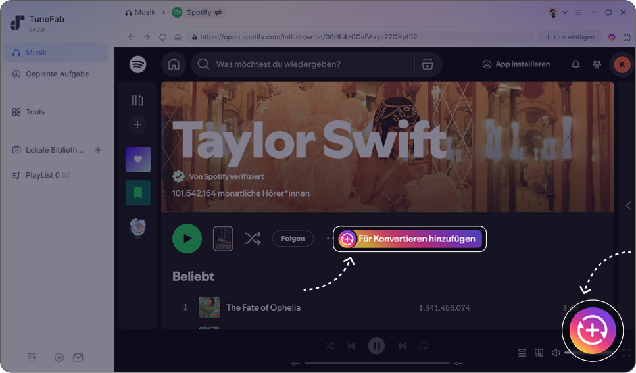Toggle shuffle in the player bar
Image resolution: width=636 pixels, height=373 pixels.
(330, 346)
